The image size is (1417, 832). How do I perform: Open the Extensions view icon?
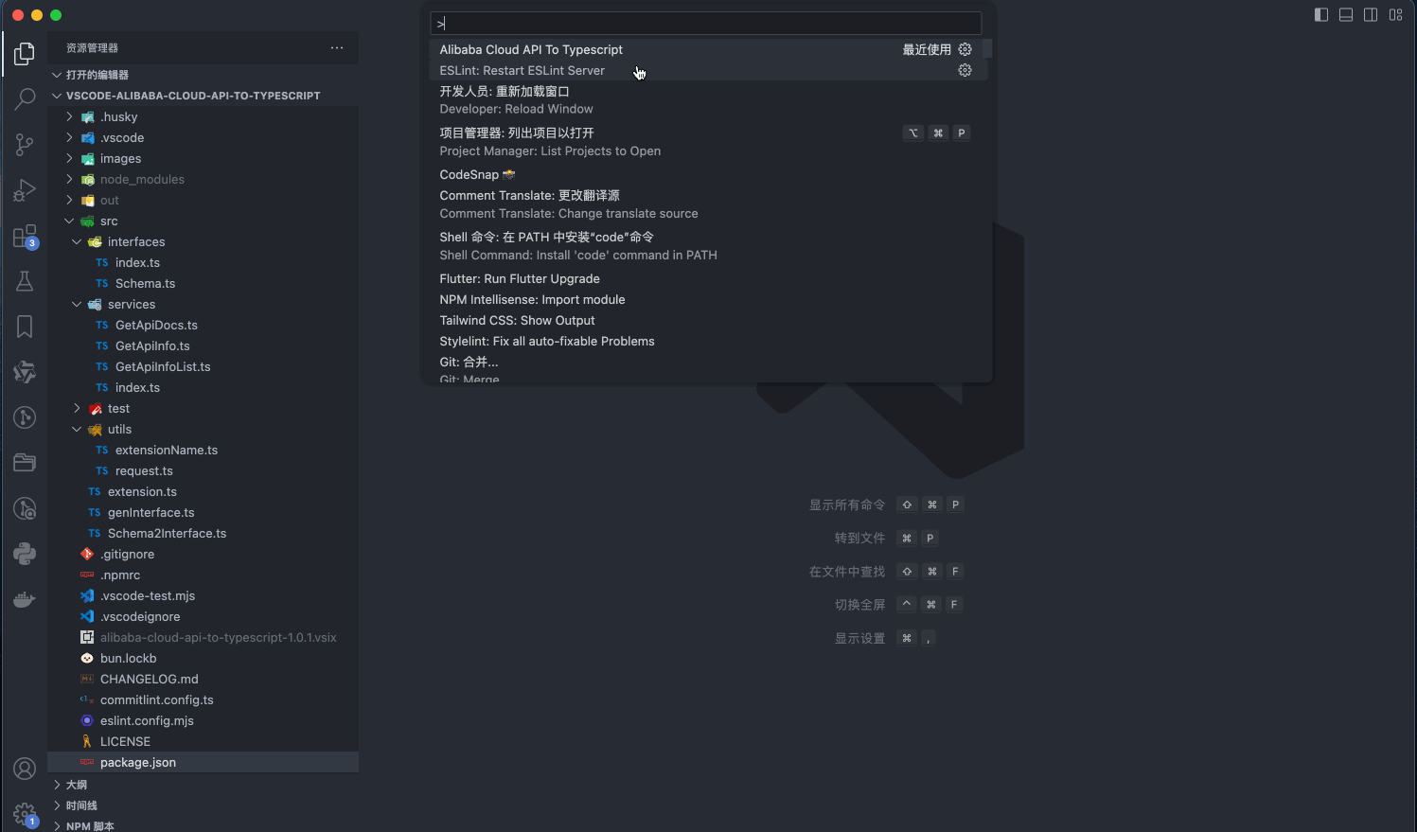(25, 236)
